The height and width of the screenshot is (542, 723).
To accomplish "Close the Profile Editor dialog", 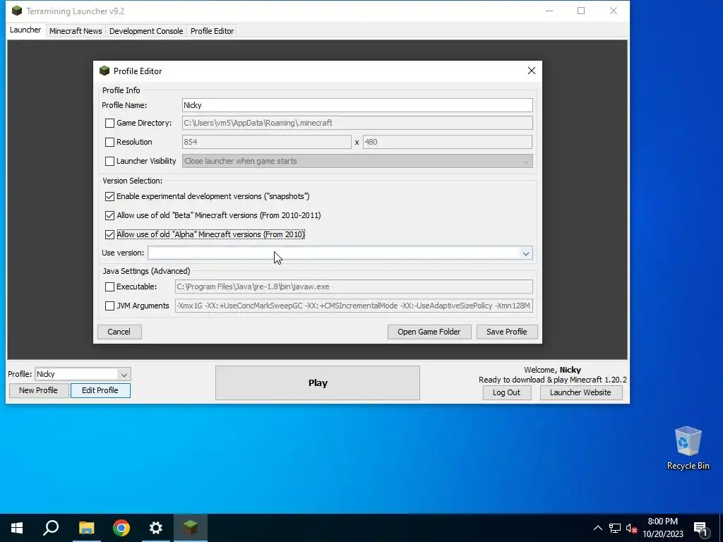I will (x=531, y=71).
